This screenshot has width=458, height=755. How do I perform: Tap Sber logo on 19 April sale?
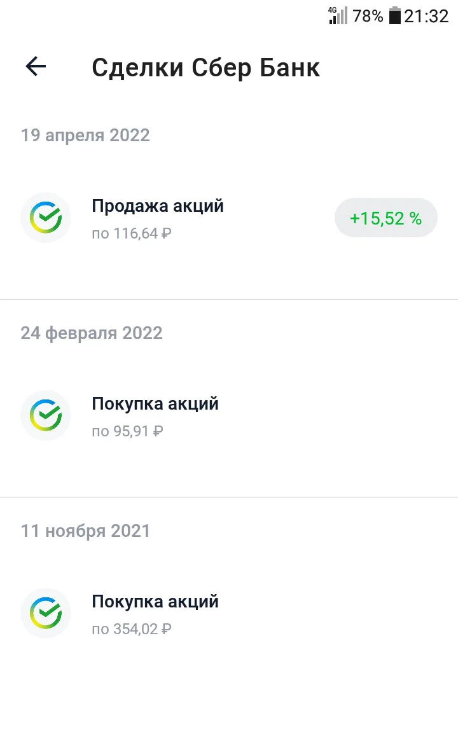click(x=46, y=218)
